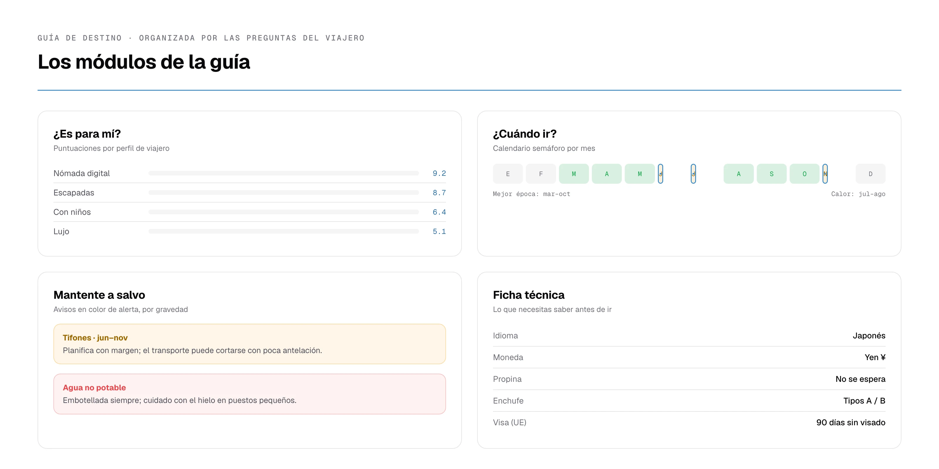Click the Escapadas score 8.7

point(439,193)
